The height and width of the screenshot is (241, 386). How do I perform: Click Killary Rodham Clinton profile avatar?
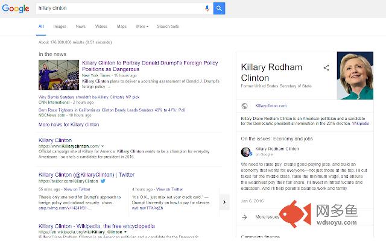tap(246, 152)
